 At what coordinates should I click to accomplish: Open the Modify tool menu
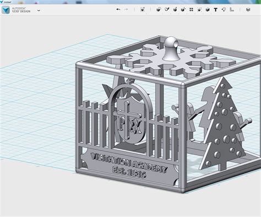point(183,9)
